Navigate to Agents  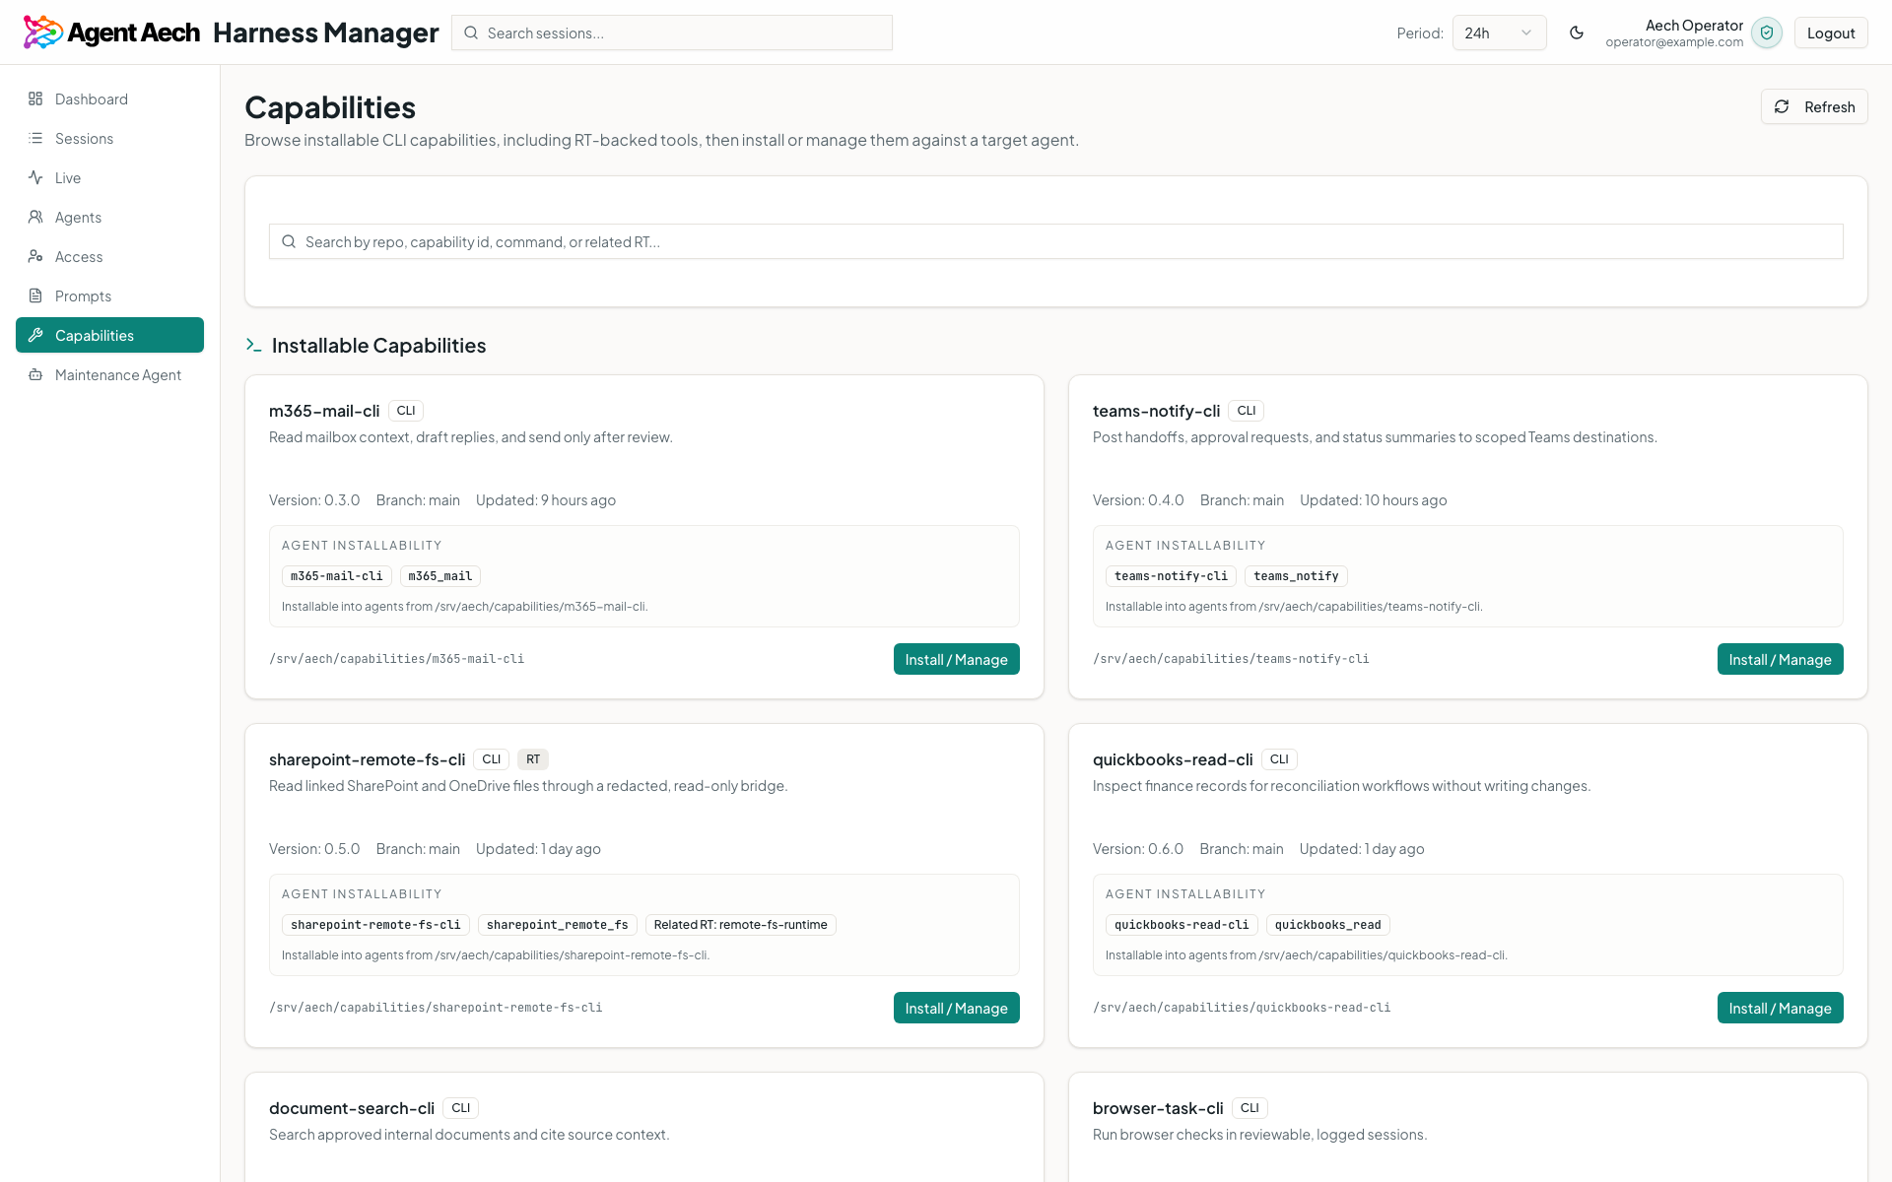pos(109,217)
